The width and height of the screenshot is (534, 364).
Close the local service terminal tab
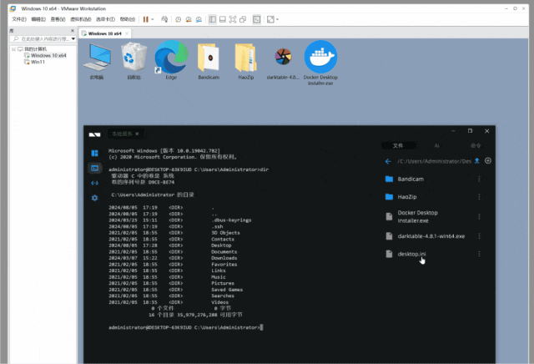point(137,134)
